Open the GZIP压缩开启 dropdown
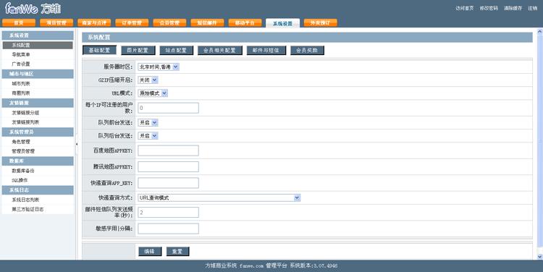This screenshot has height=272, width=543. coord(148,80)
